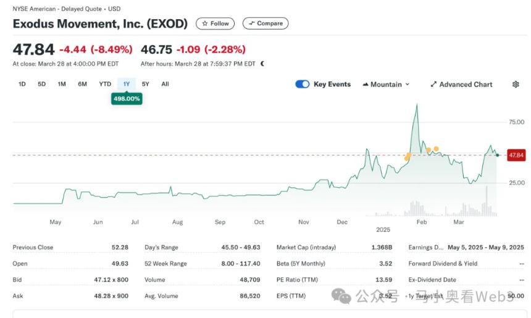Open the Advanced Chart link
The height and width of the screenshot is (318, 531).
466,85
